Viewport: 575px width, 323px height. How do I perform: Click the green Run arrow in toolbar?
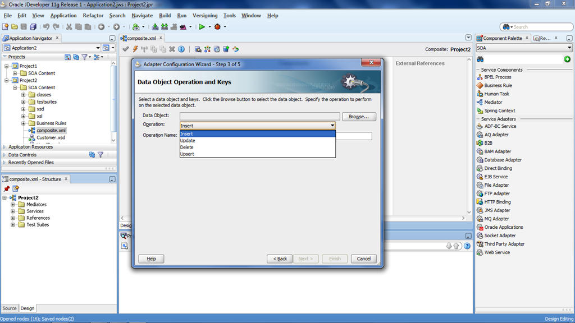pos(202,26)
